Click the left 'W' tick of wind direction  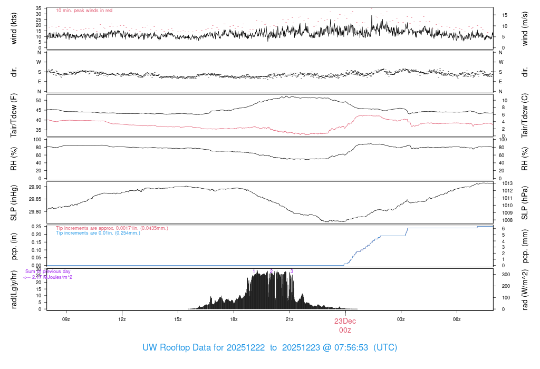pyautogui.click(x=39, y=62)
